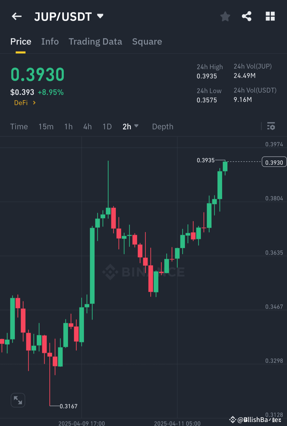Switch to the Trading Data tab
The height and width of the screenshot is (426, 287).
coord(95,42)
